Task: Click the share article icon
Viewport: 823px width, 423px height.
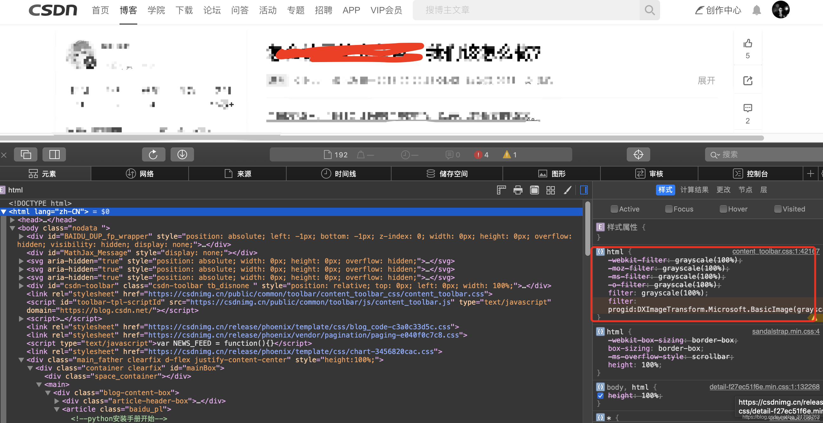Action: click(748, 81)
